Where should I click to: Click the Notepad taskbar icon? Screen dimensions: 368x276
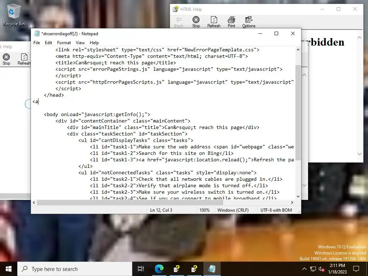212,269
